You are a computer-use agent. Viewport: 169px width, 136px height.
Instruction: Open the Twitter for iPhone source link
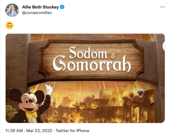click(72, 131)
